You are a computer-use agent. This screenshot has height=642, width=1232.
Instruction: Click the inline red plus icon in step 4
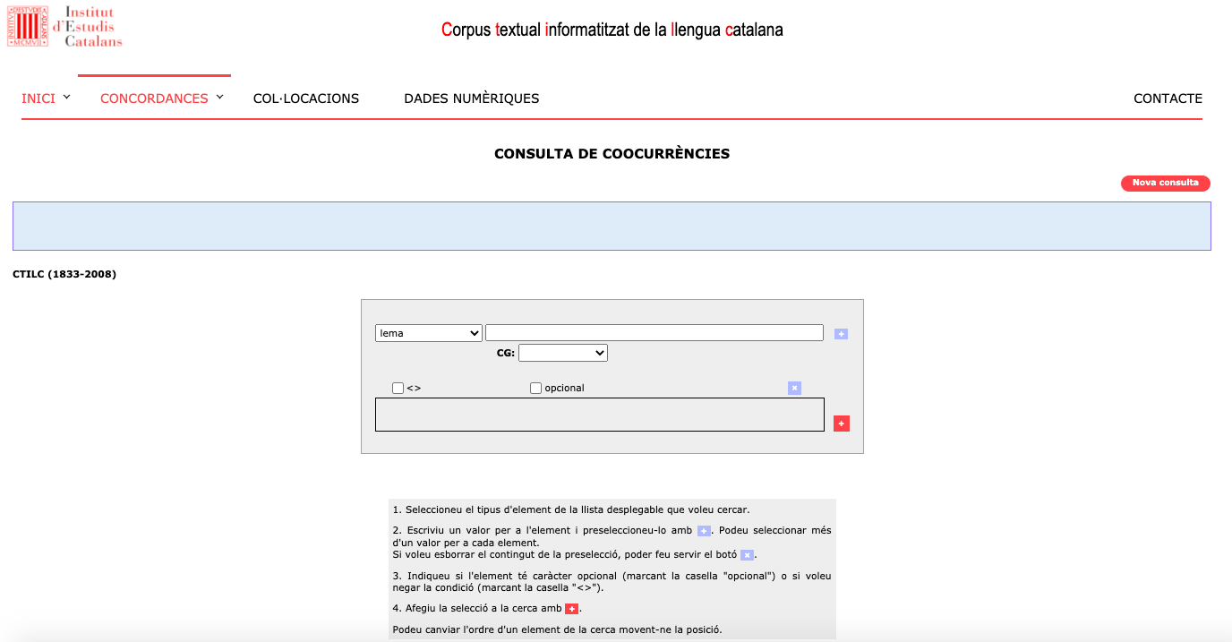572,607
